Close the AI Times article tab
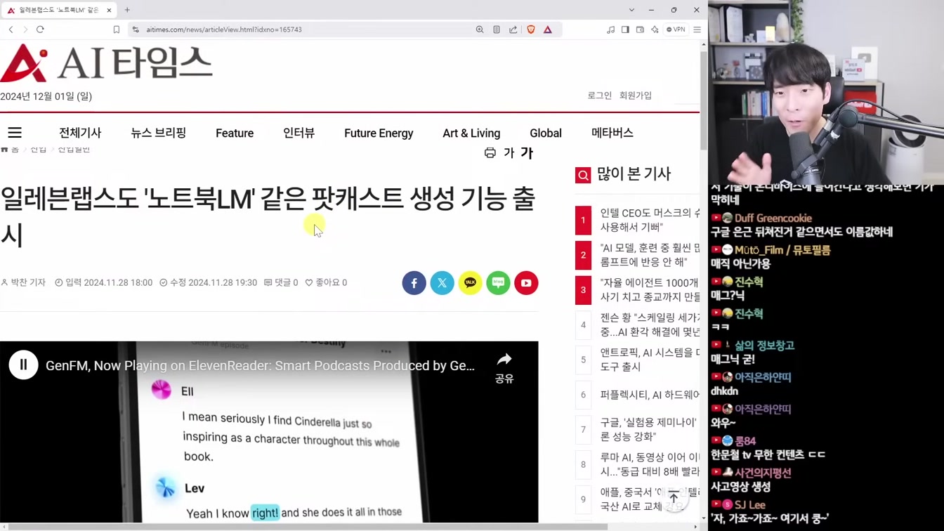Image resolution: width=944 pixels, height=531 pixels. [109, 10]
